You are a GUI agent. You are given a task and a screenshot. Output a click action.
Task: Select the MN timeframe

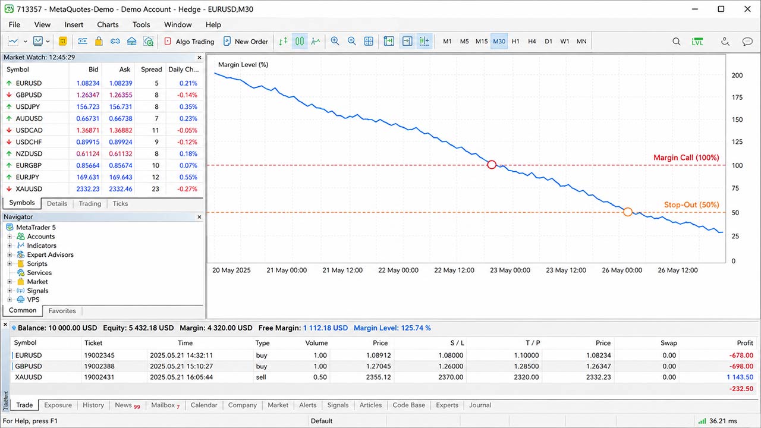pos(581,42)
